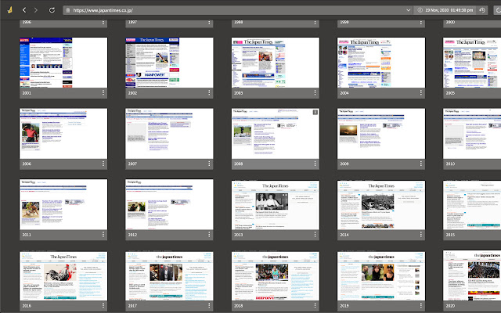This screenshot has width=501, height=313.
Task: Click the badge icon on the 2008 thumbnail
Action: [315, 112]
